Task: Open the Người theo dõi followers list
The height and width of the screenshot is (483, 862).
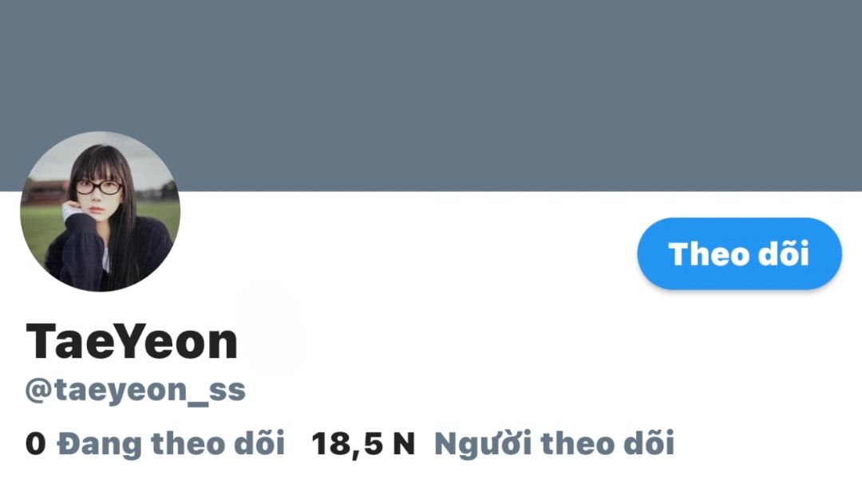Action: click(x=554, y=443)
